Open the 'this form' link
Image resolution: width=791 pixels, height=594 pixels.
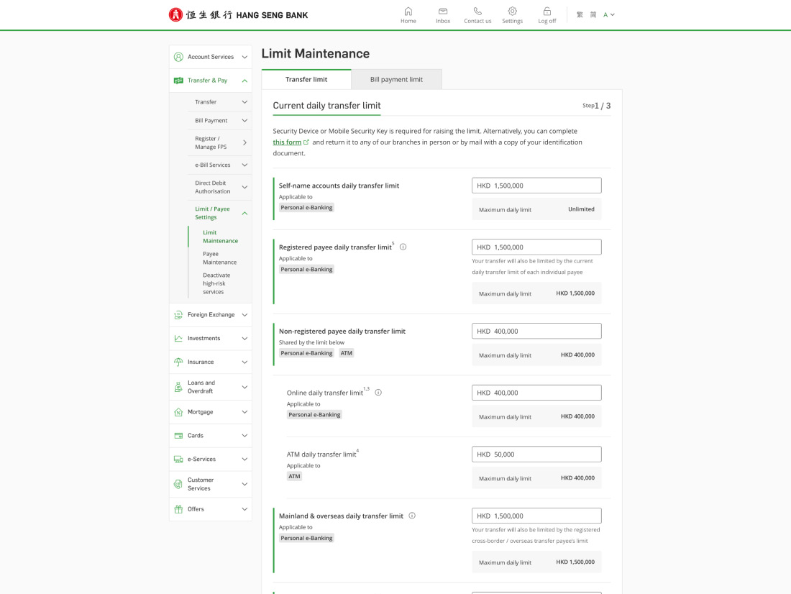pos(288,142)
